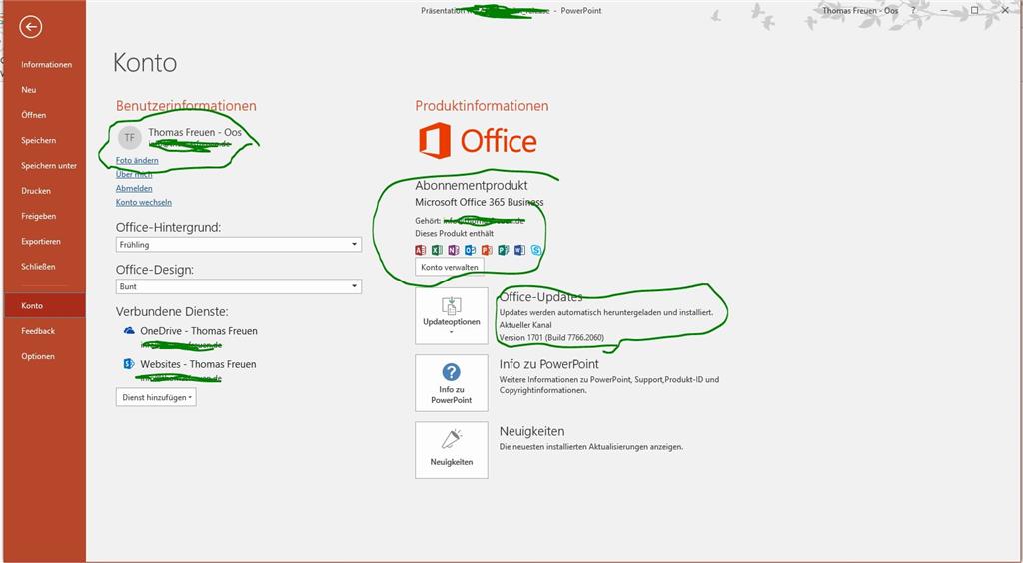Open the Freigeben page
1023x563 pixels.
(39, 216)
